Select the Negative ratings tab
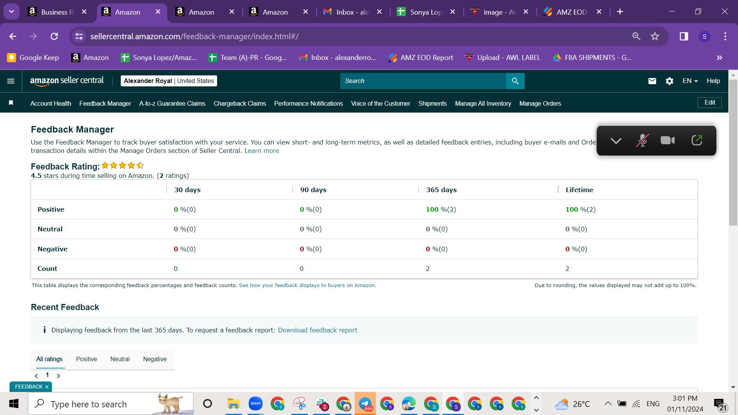 point(155,359)
